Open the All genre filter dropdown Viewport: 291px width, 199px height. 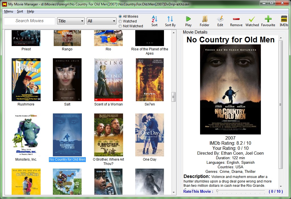(101, 21)
